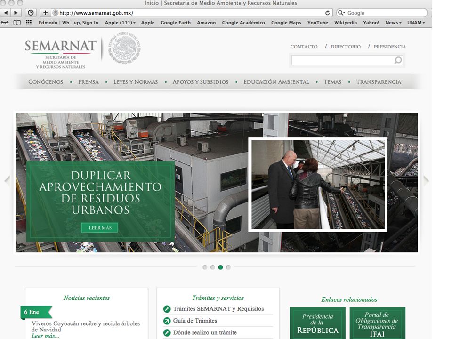The image size is (452, 339).
Task: Click the Leer Más button on banner
Action: (100, 228)
